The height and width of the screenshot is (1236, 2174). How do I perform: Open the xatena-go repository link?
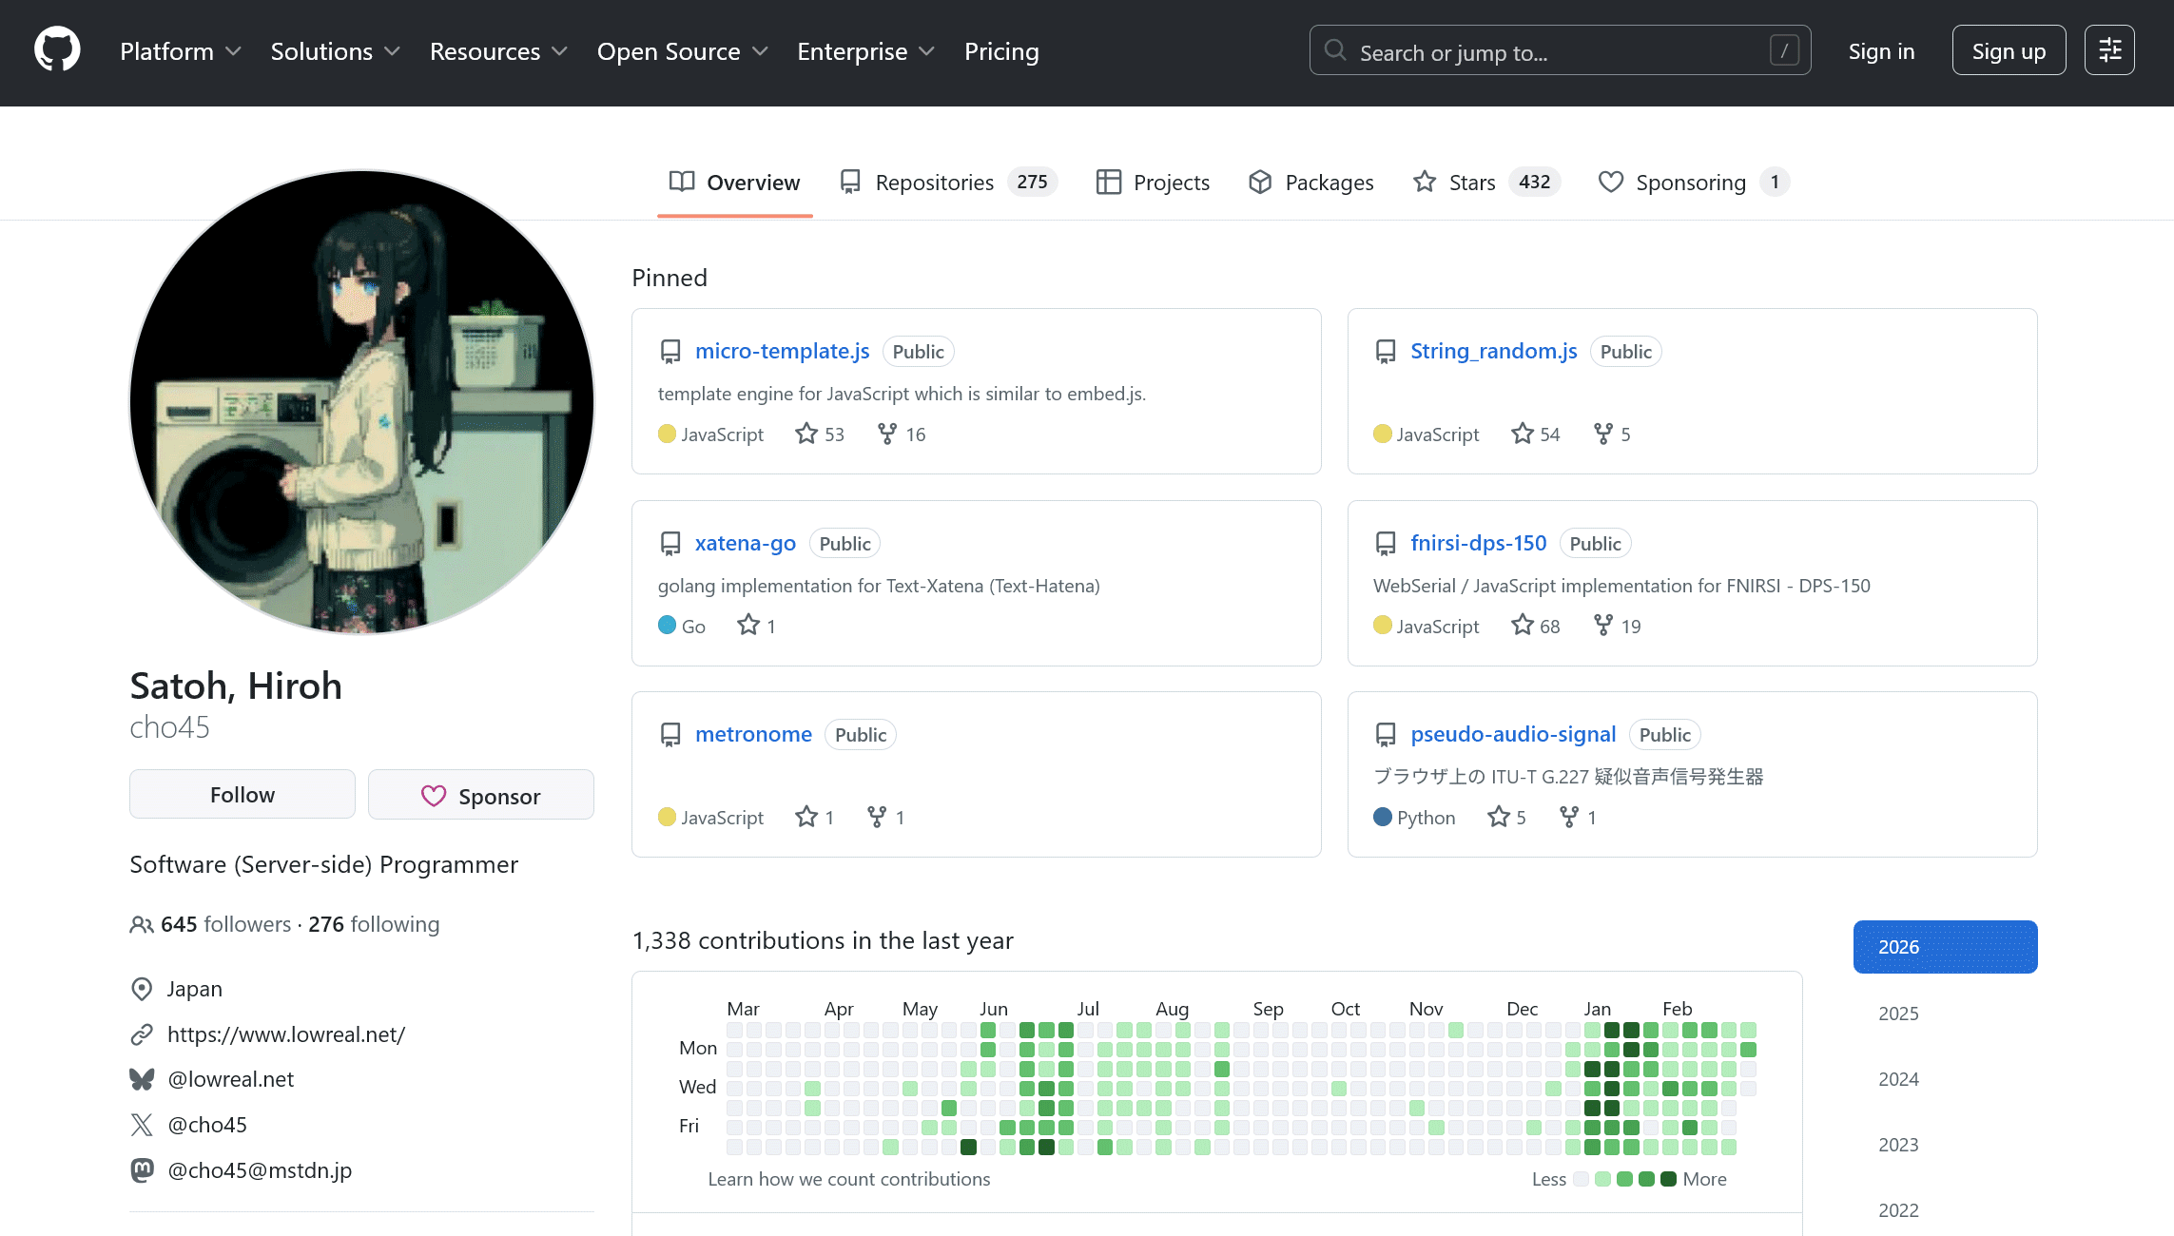click(745, 543)
